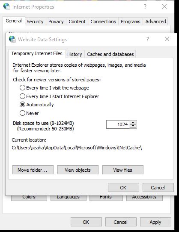Click 'Internet Properties' title text

33,7
